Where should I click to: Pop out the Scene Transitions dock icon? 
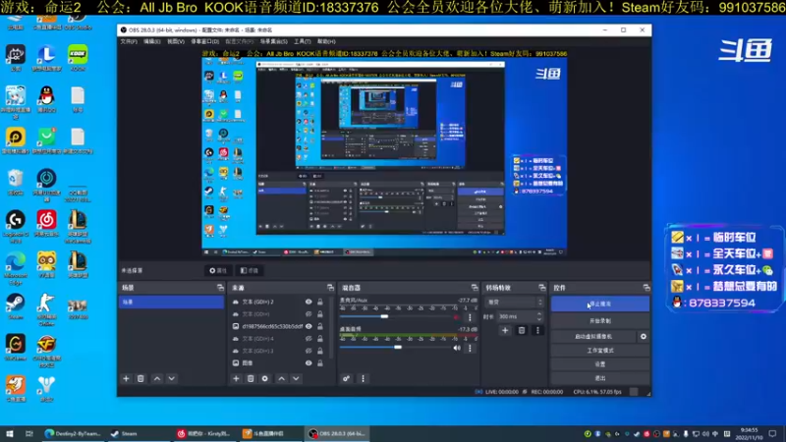pos(542,288)
